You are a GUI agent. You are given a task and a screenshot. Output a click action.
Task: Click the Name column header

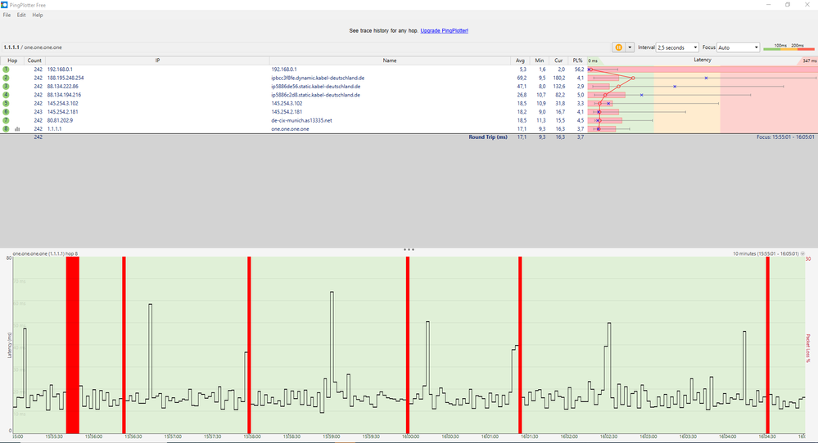click(390, 60)
